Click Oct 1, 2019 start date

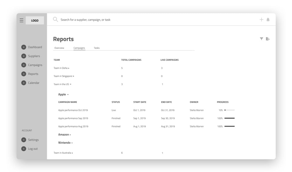139,110
